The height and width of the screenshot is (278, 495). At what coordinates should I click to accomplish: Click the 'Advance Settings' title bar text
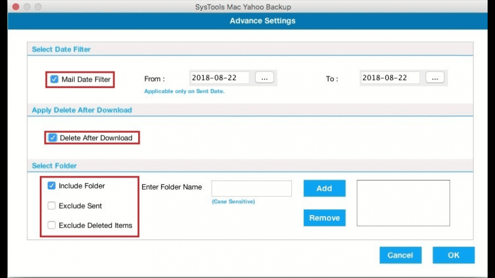click(x=263, y=21)
